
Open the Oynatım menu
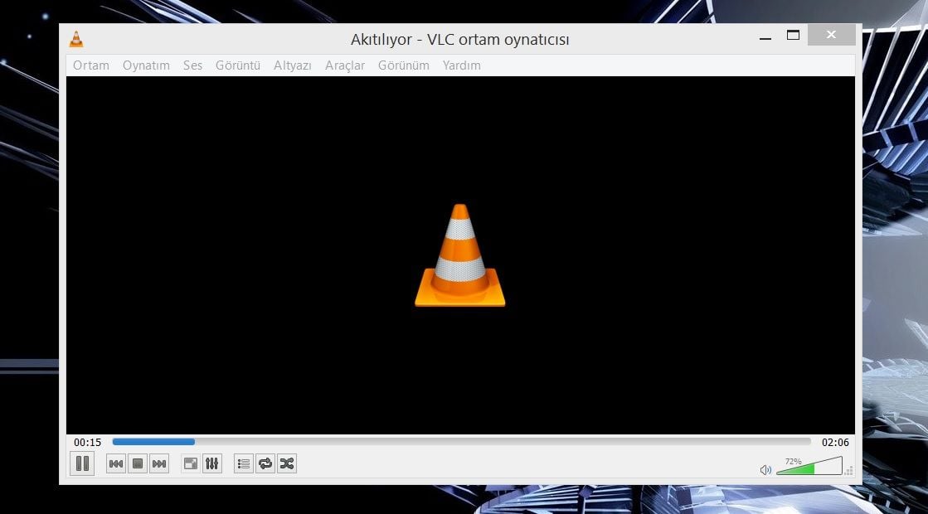[x=146, y=65]
